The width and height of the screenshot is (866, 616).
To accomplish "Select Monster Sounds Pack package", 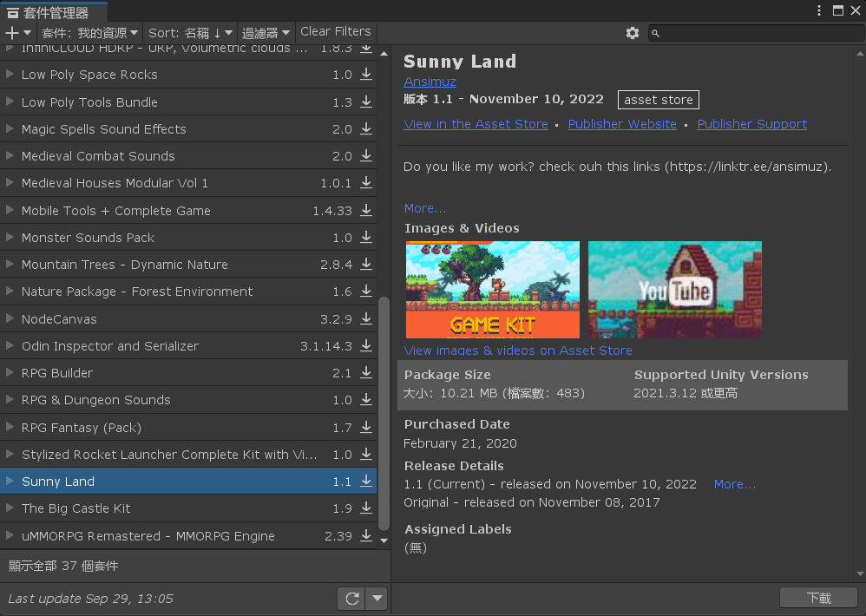I will (188, 238).
